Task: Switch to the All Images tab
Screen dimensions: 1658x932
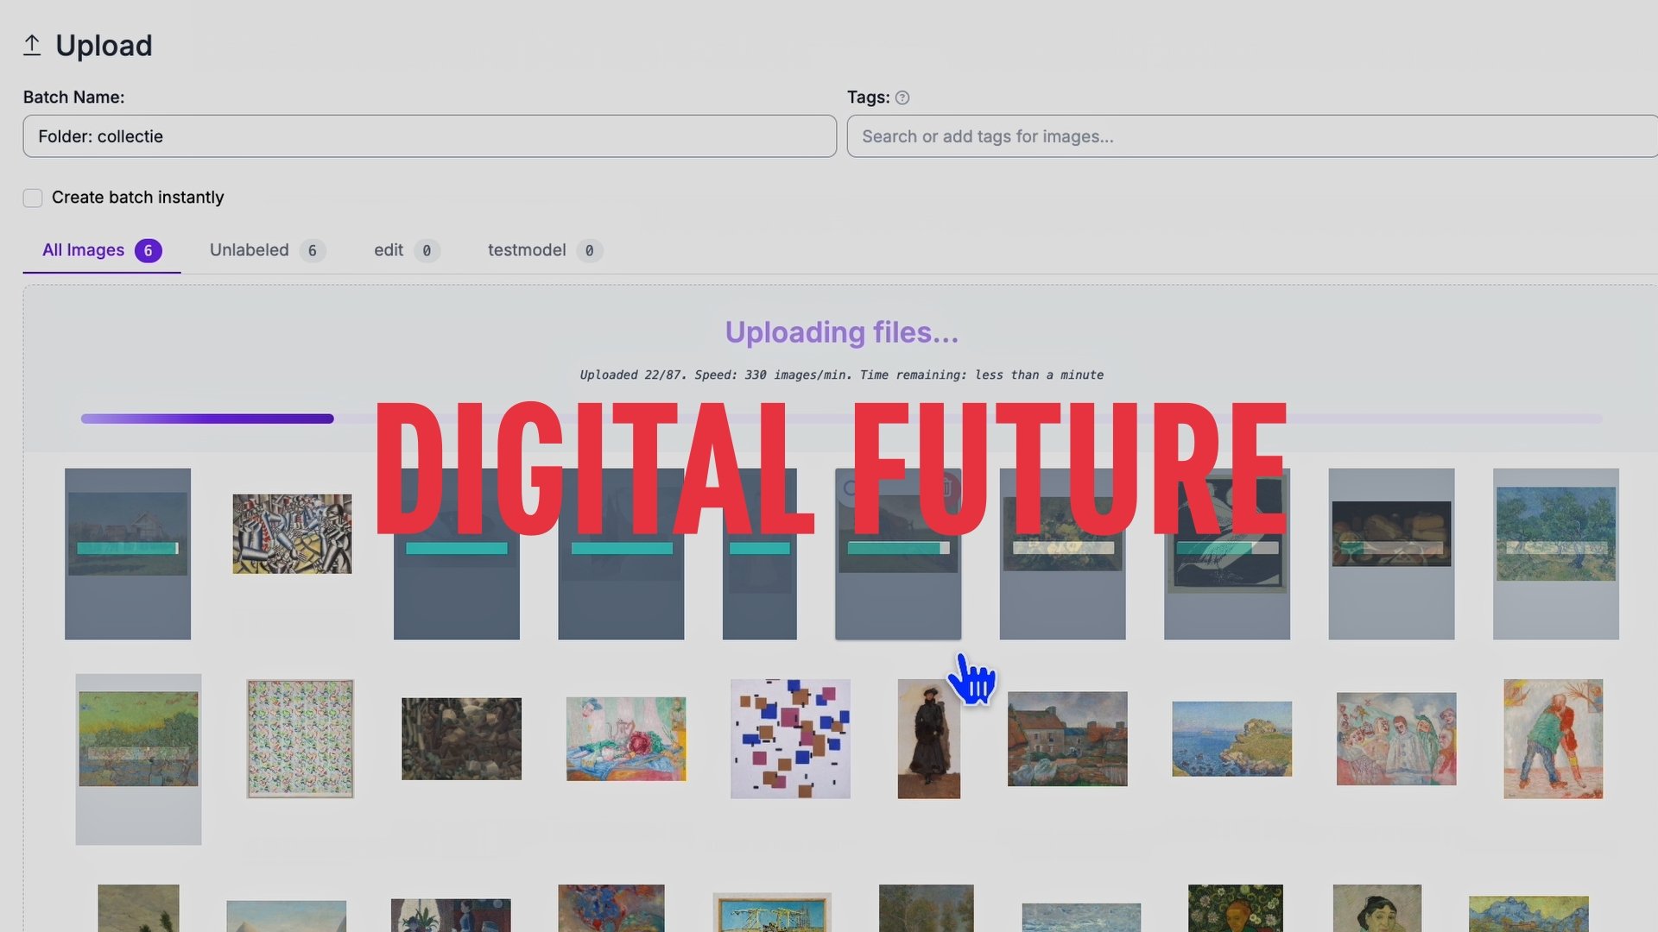Action: coord(102,250)
